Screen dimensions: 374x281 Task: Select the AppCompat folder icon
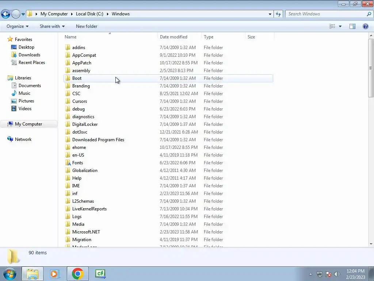coord(68,55)
